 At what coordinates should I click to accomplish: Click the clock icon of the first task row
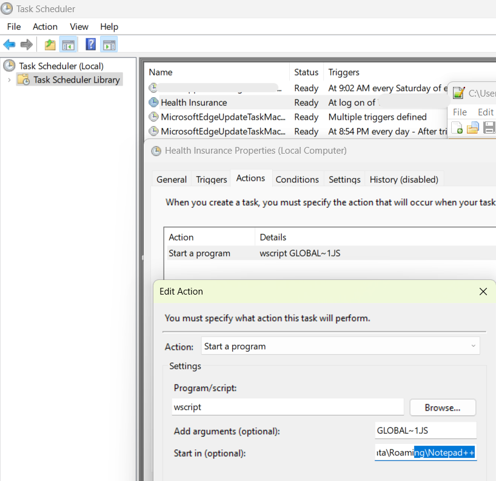[x=153, y=88]
